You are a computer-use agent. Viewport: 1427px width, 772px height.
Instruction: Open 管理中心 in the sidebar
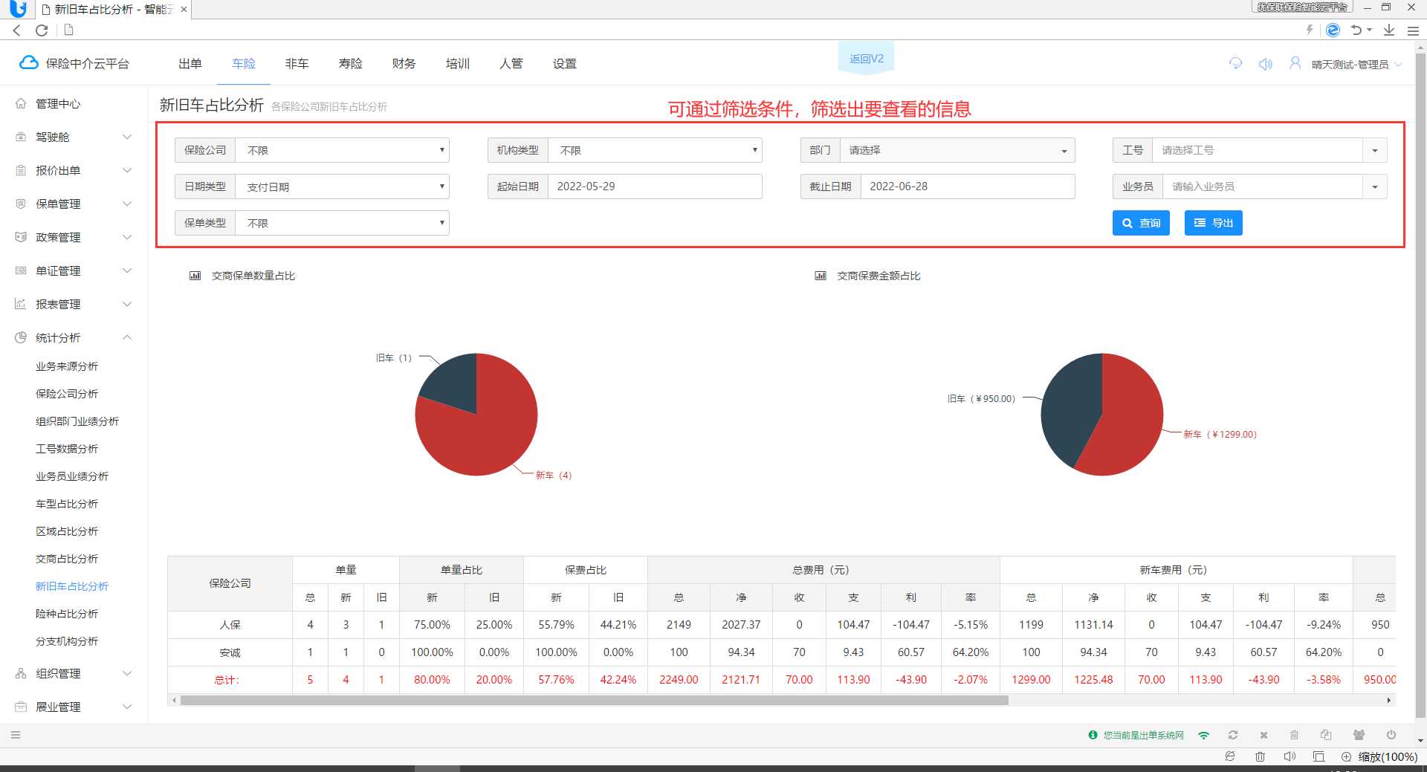tap(58, 104)
